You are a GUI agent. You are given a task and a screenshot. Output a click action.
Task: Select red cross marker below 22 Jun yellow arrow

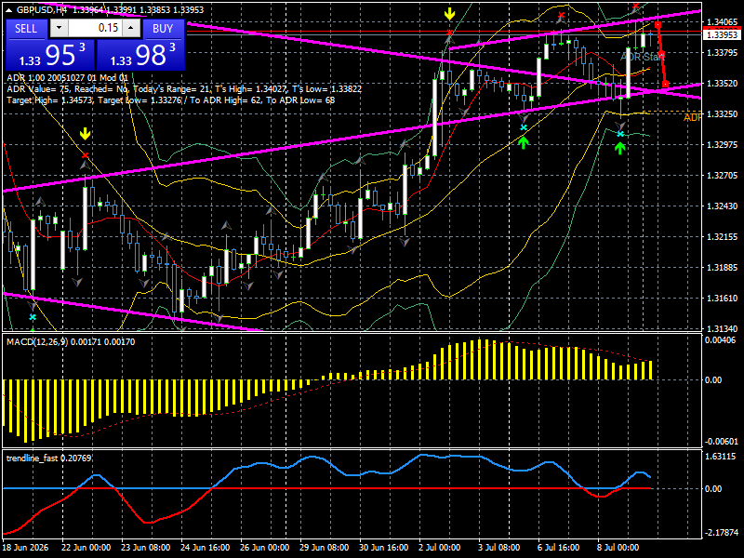(85, 155)
